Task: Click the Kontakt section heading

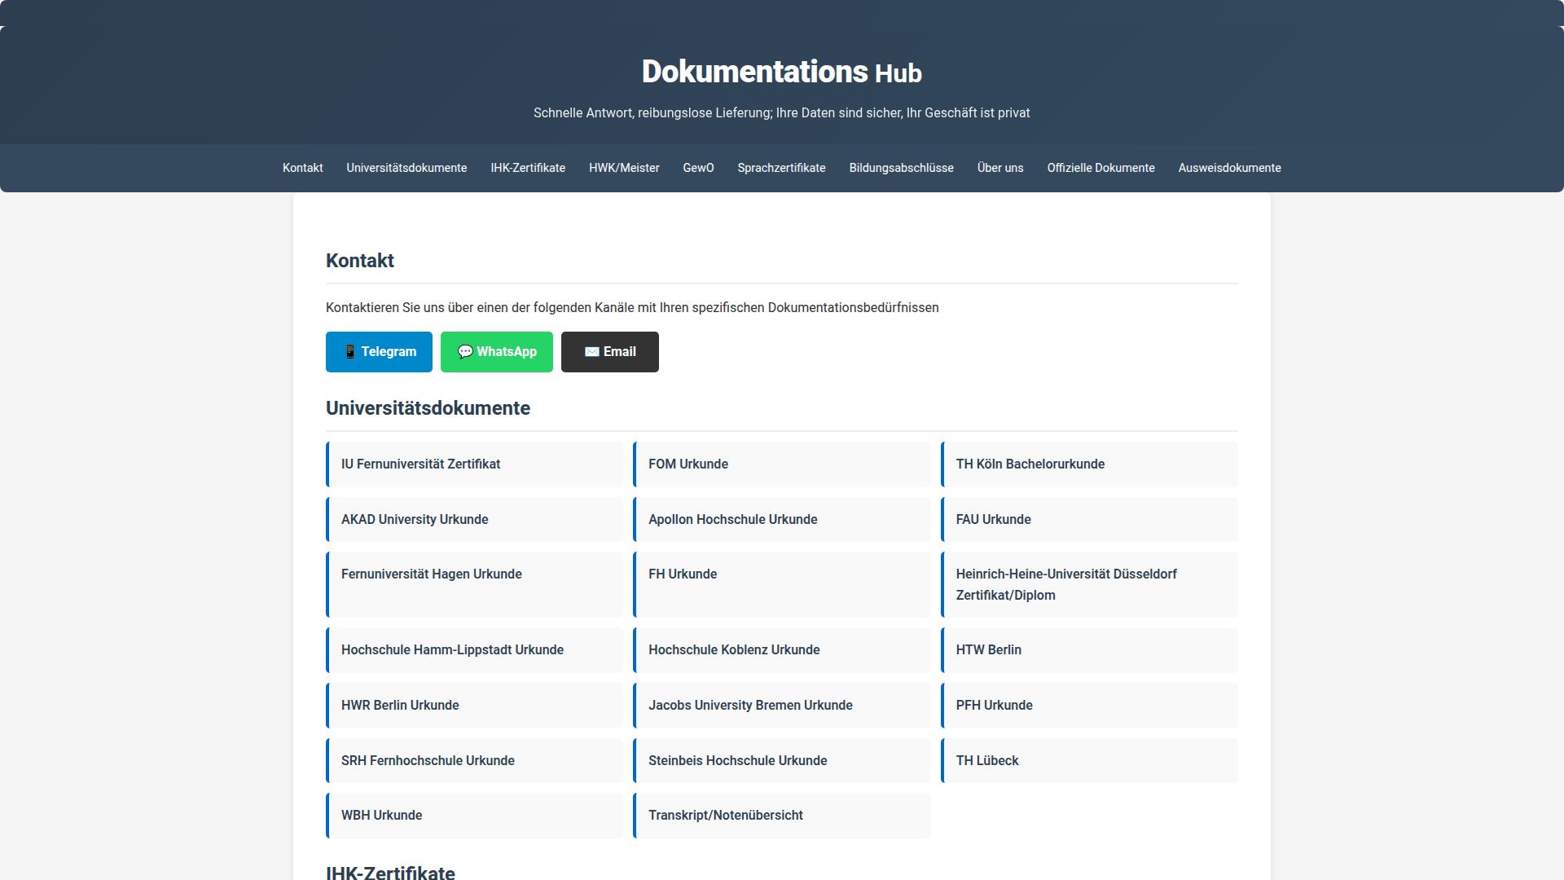Action: pos(360,261)
